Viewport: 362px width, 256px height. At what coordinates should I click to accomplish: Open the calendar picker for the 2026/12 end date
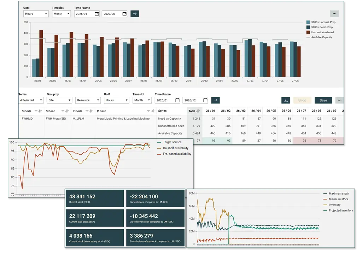pyautogui.click(x=206, y=100)
